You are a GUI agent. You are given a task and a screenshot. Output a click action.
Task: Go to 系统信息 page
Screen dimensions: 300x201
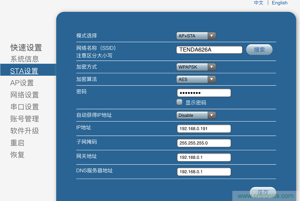[24, 59]
